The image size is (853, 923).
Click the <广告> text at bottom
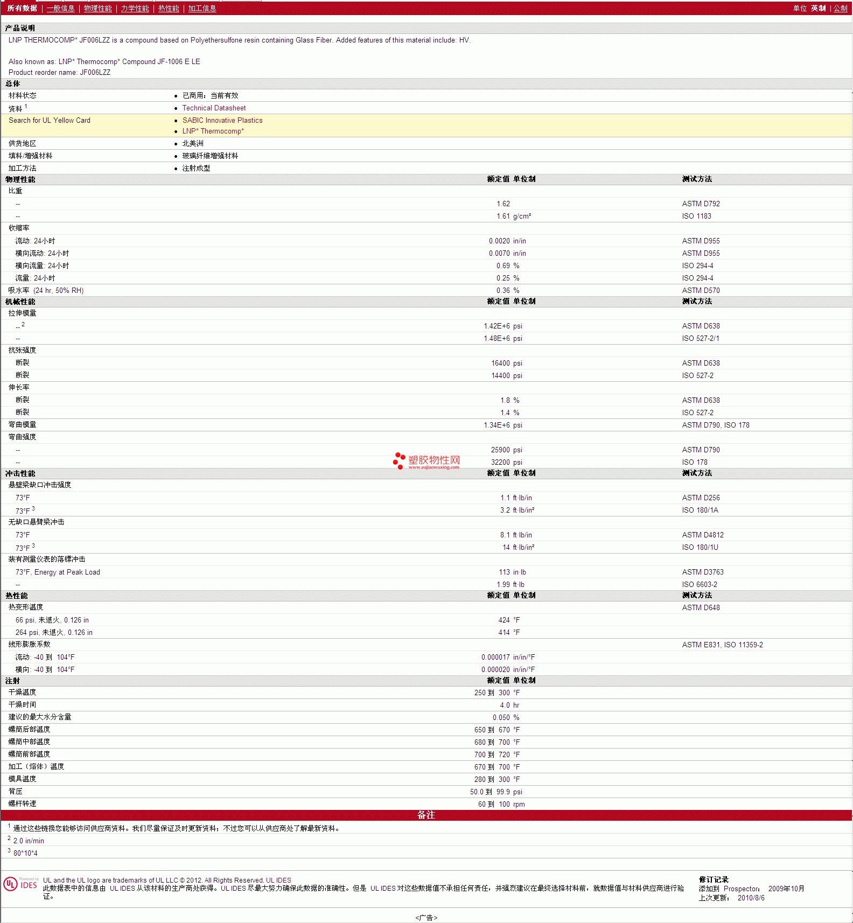426,918
